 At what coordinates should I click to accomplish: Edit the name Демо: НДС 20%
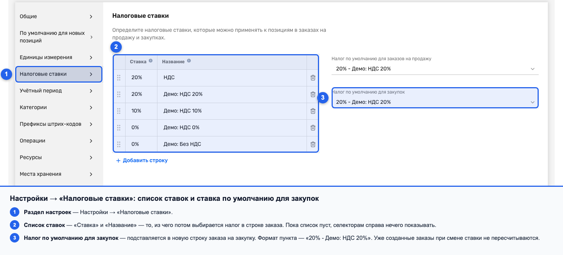click(232, 94)
